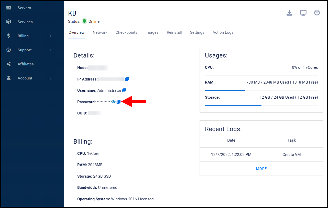
Task: Go to the Reinstall tab
Action: tap(174, 32)
